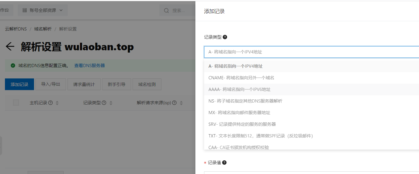Click the sort arrows for 主机记录 column
The height and width of the screenshot is (174, 419).
point(57,103)
